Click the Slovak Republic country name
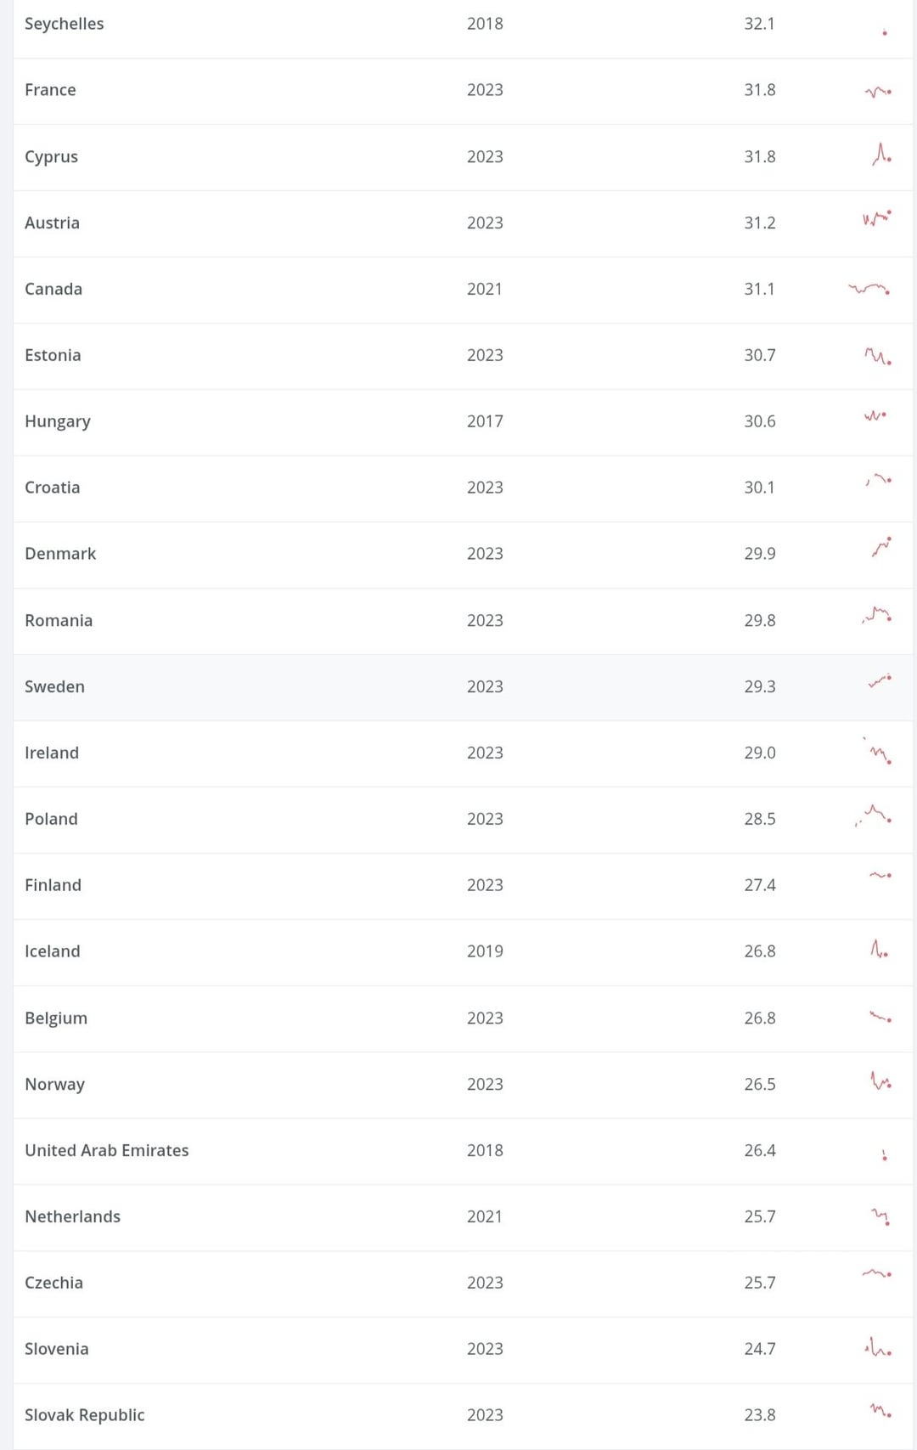The width and height of the screenshot is (917, 1450). (x=85, y=1415)
